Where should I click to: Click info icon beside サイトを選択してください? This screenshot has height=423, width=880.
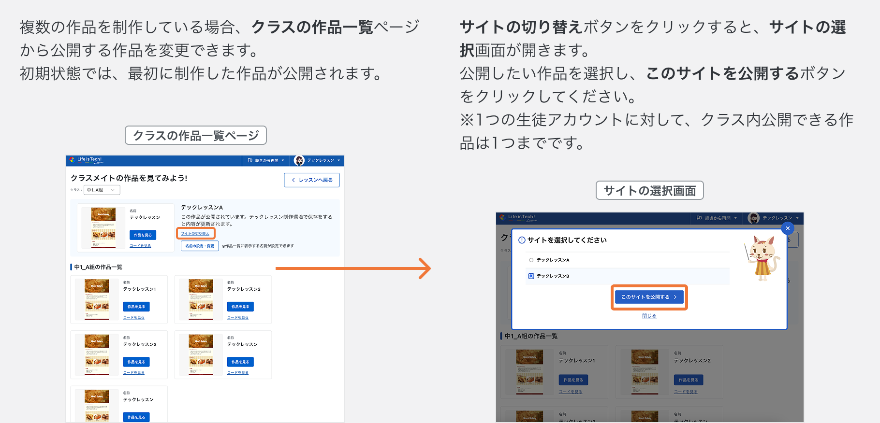[x=522, y=240]
